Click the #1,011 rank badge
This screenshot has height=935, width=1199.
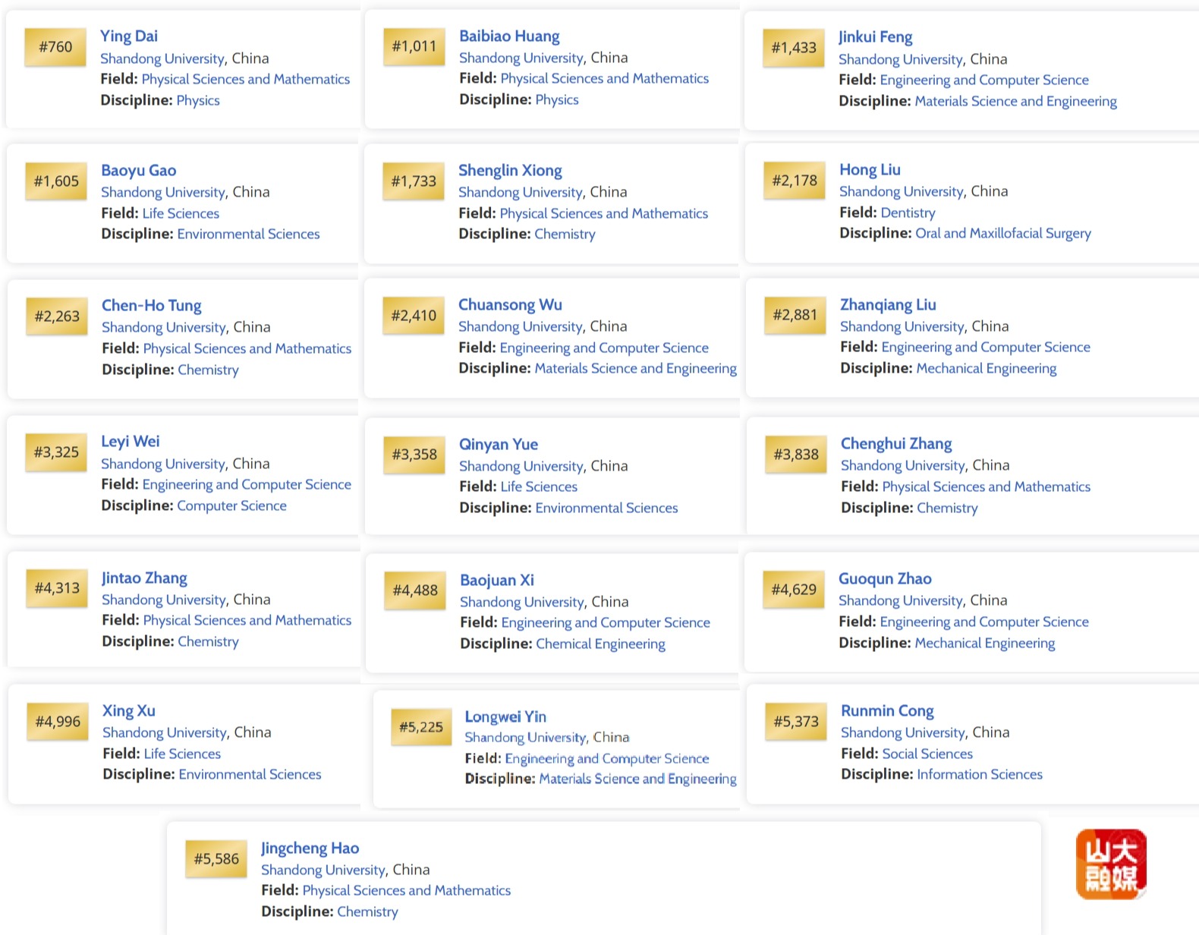click(414, 46)
